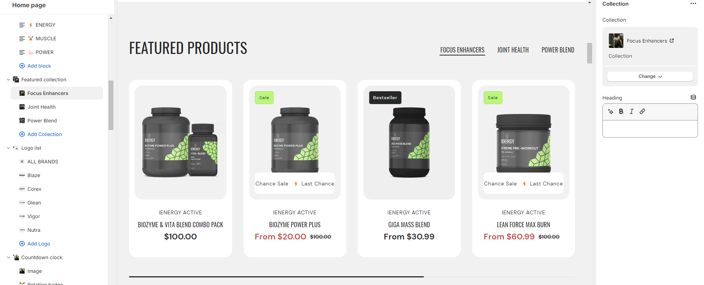Switch to Power Blend product tab

coord(558,50)
